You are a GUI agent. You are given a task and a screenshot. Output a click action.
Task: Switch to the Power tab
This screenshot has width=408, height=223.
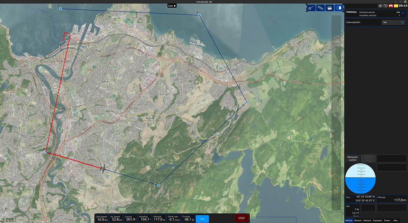point(387,221)
